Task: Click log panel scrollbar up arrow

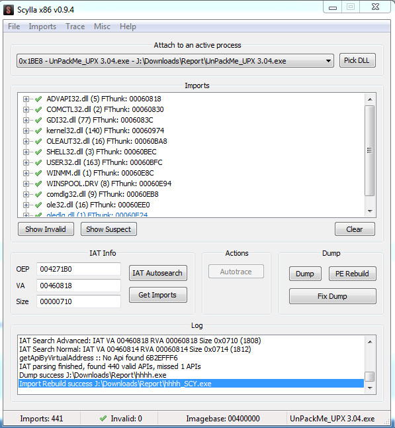Action: (370, 342)
